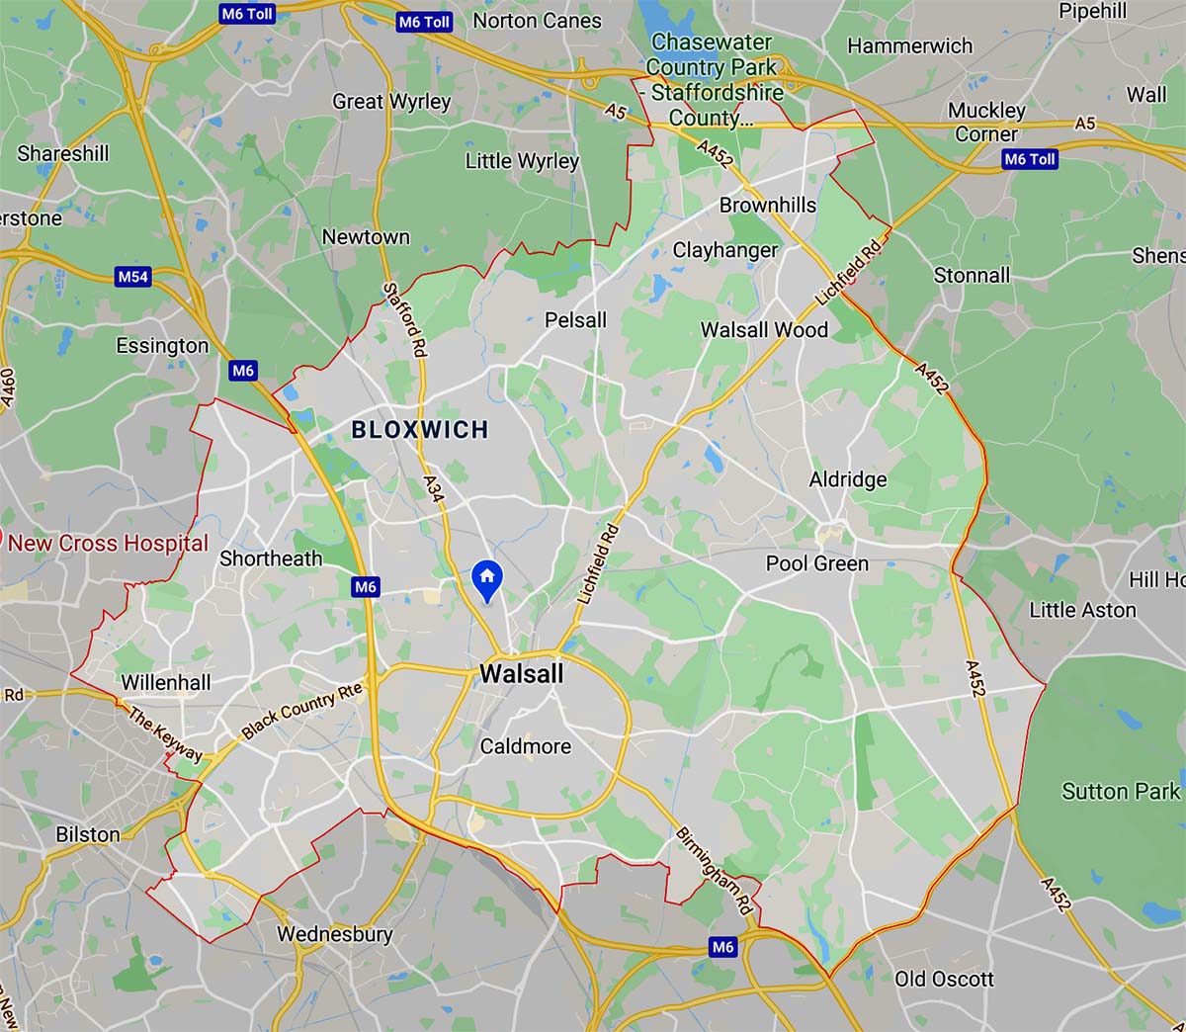Click the M6 Toll shield beside Norton Canes
Image resolution: width=1186 pixels, height=1032 pixels.
[x=424, y=22]
